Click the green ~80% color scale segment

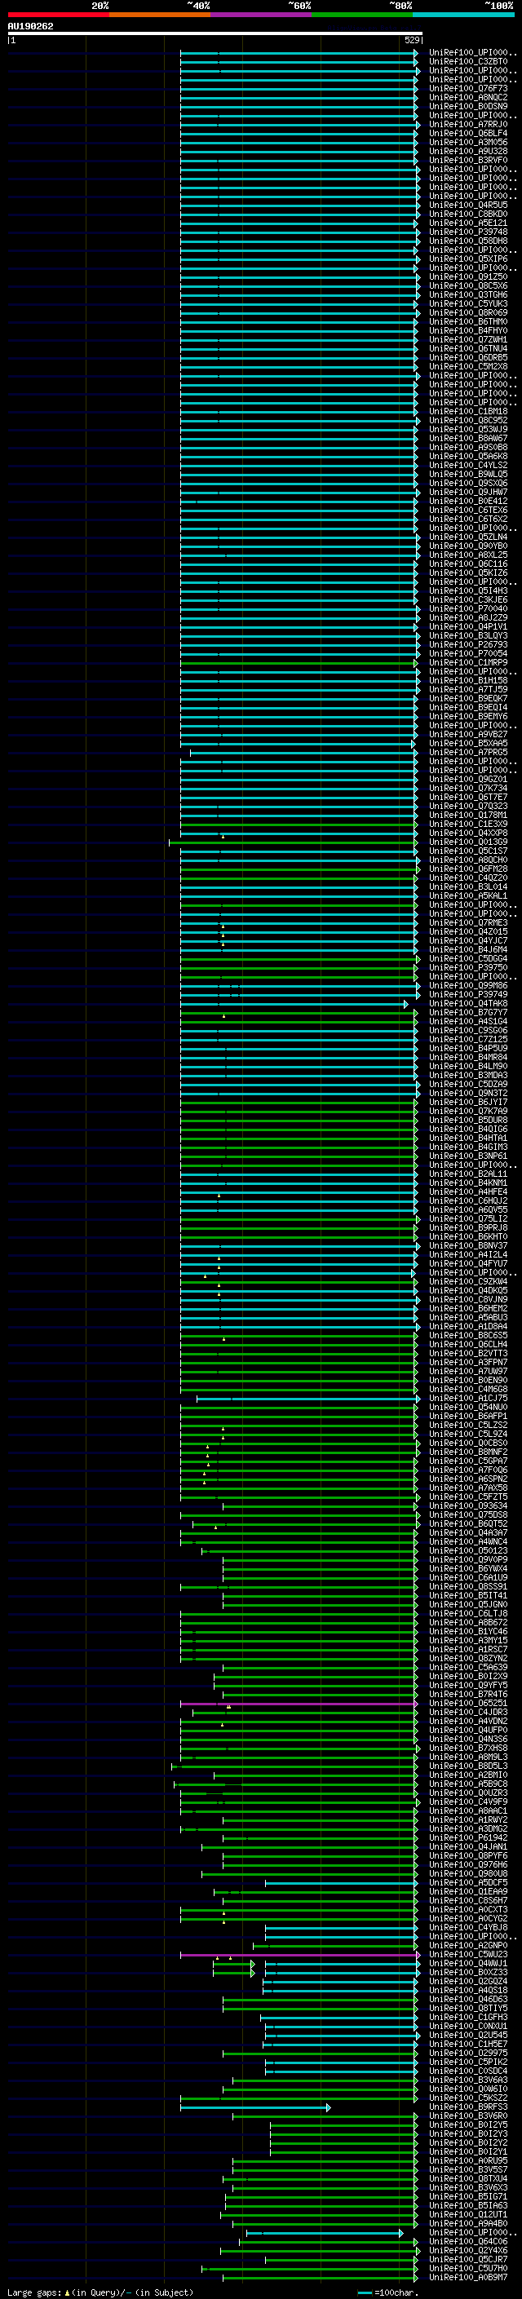(x=362, y=15)
